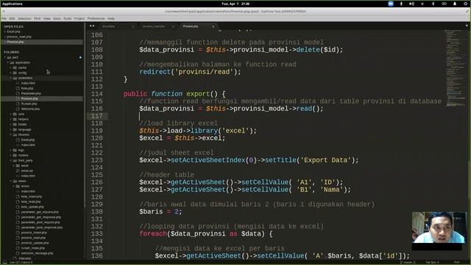Open Parameter.php in controllers folder

pos(31,93)
